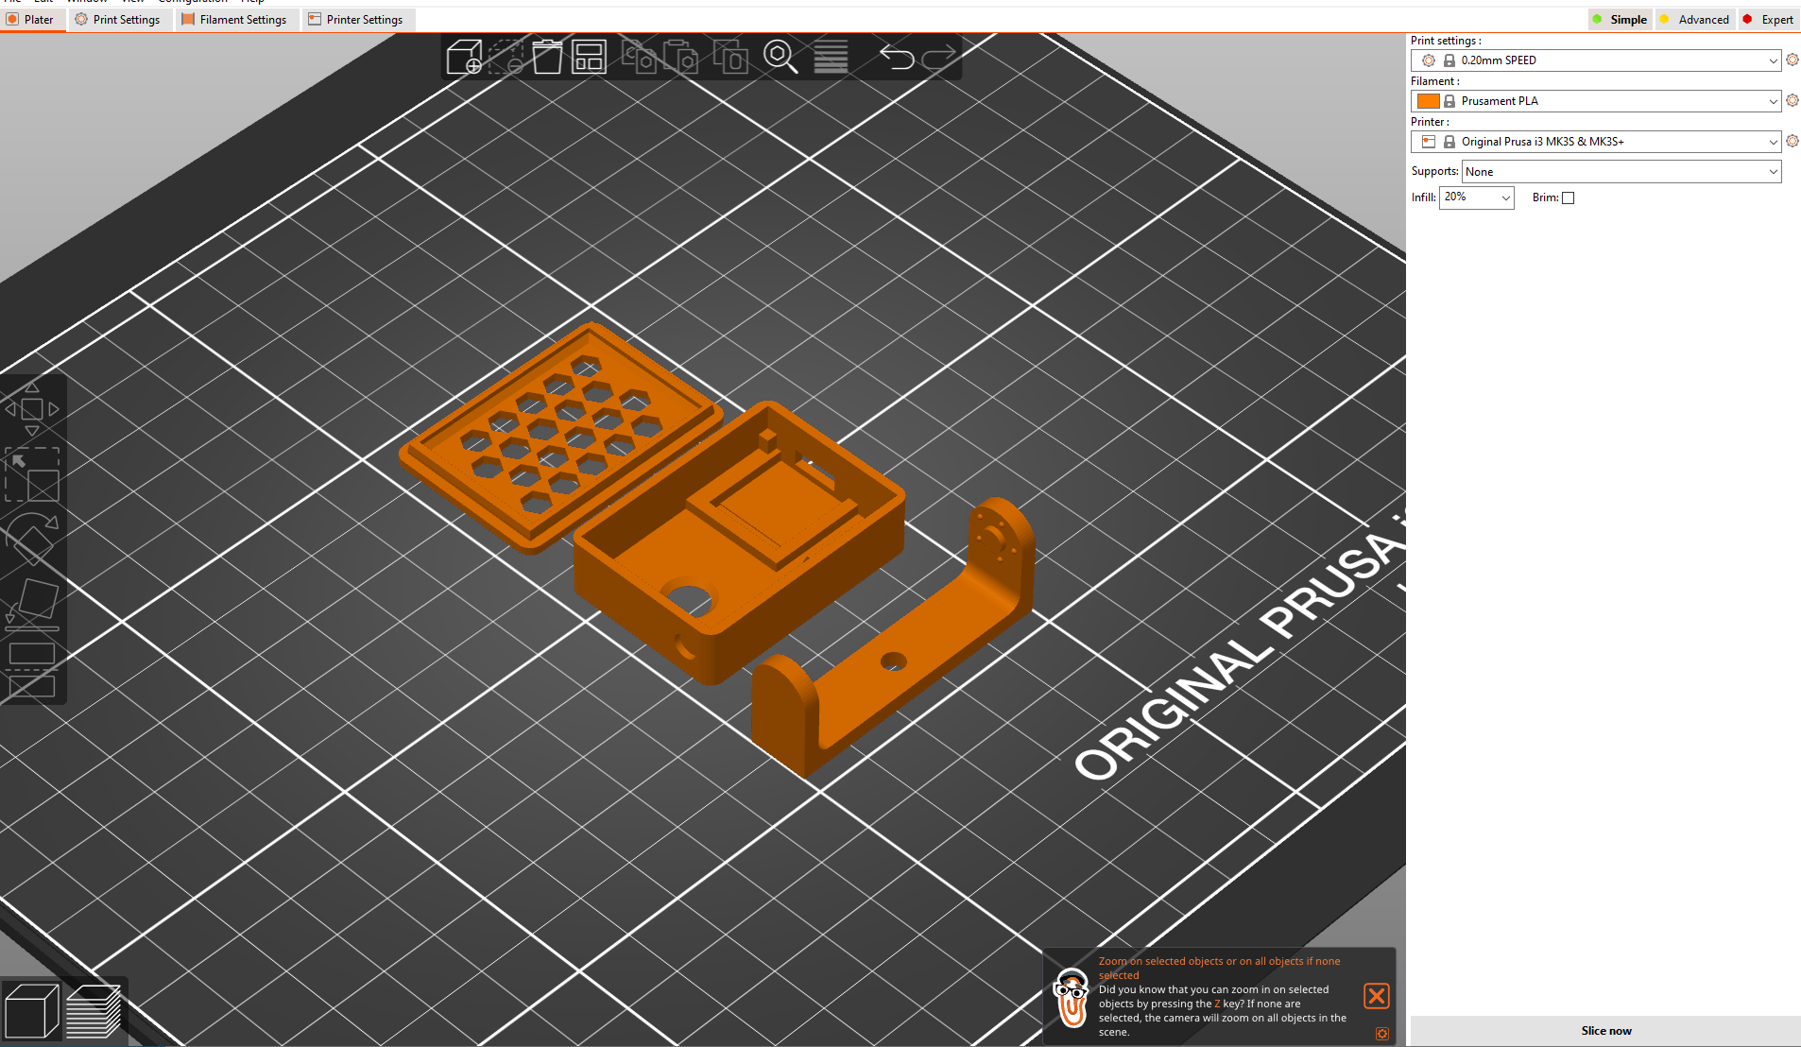Image resolution: width=1801 pixels, height=1047 pixels.
Task: Open the Print Settings tab
Action: 120,19
